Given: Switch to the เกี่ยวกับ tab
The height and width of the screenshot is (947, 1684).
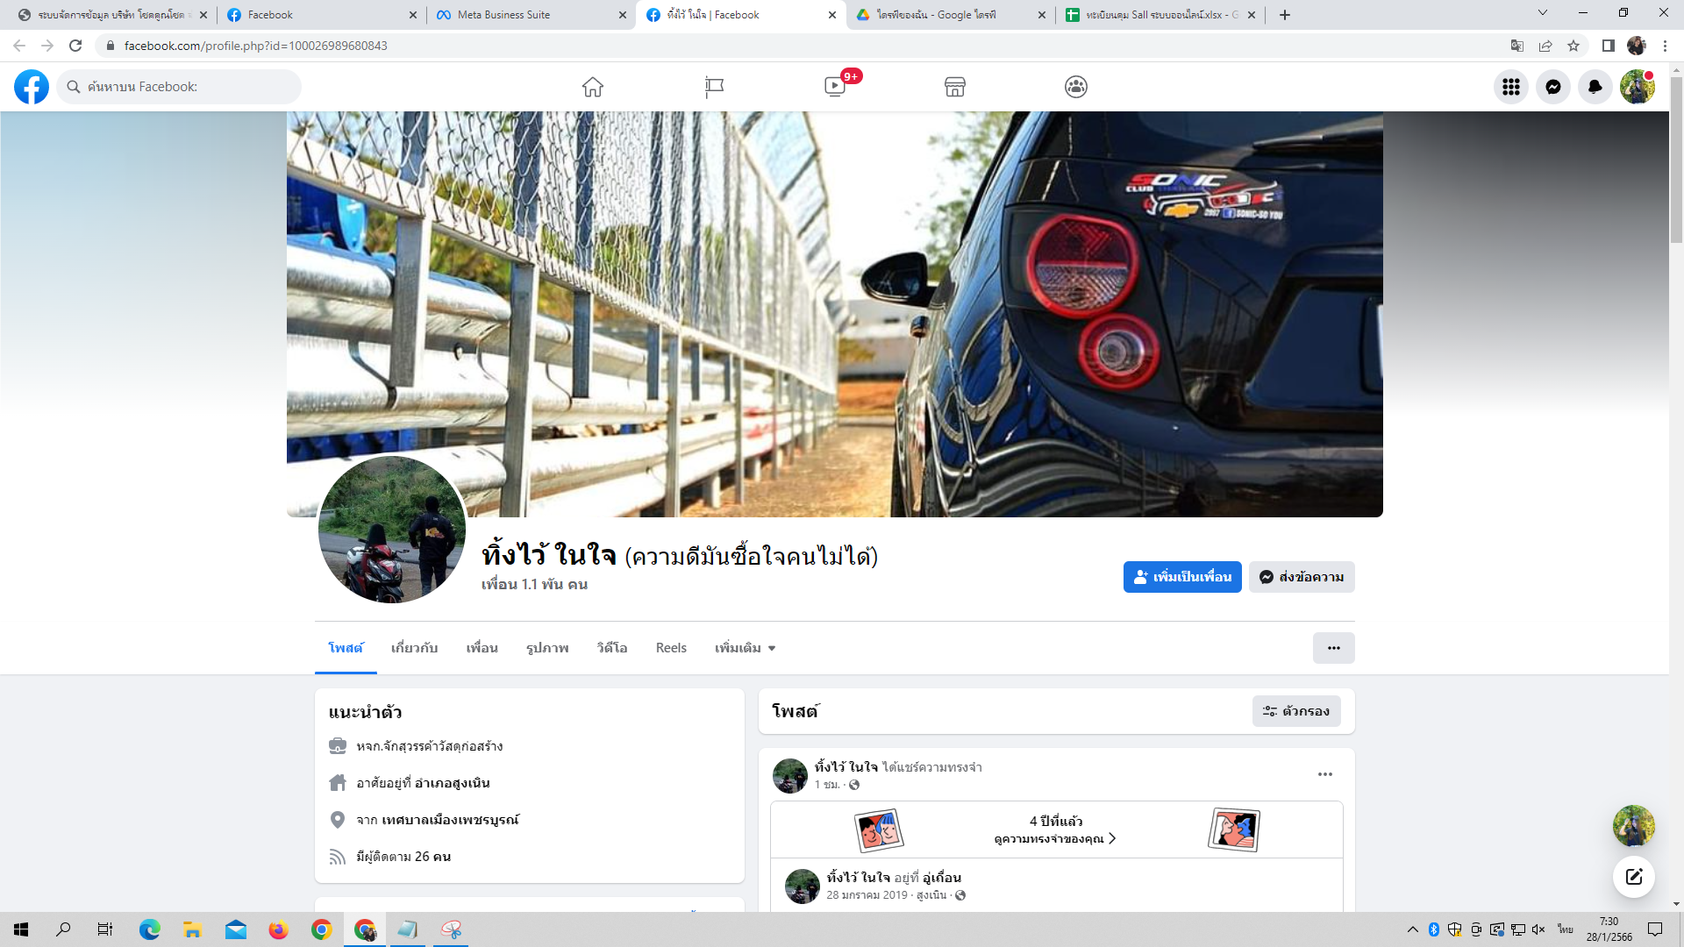Looking at the screenshot, I should pyautogui.click(x=414, y=648).
